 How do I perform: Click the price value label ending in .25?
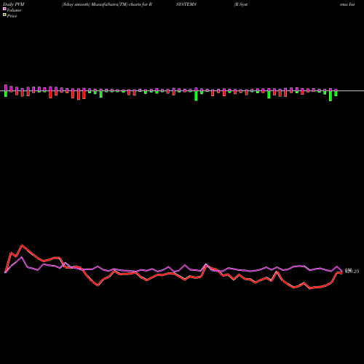click(x=352, y=271)
